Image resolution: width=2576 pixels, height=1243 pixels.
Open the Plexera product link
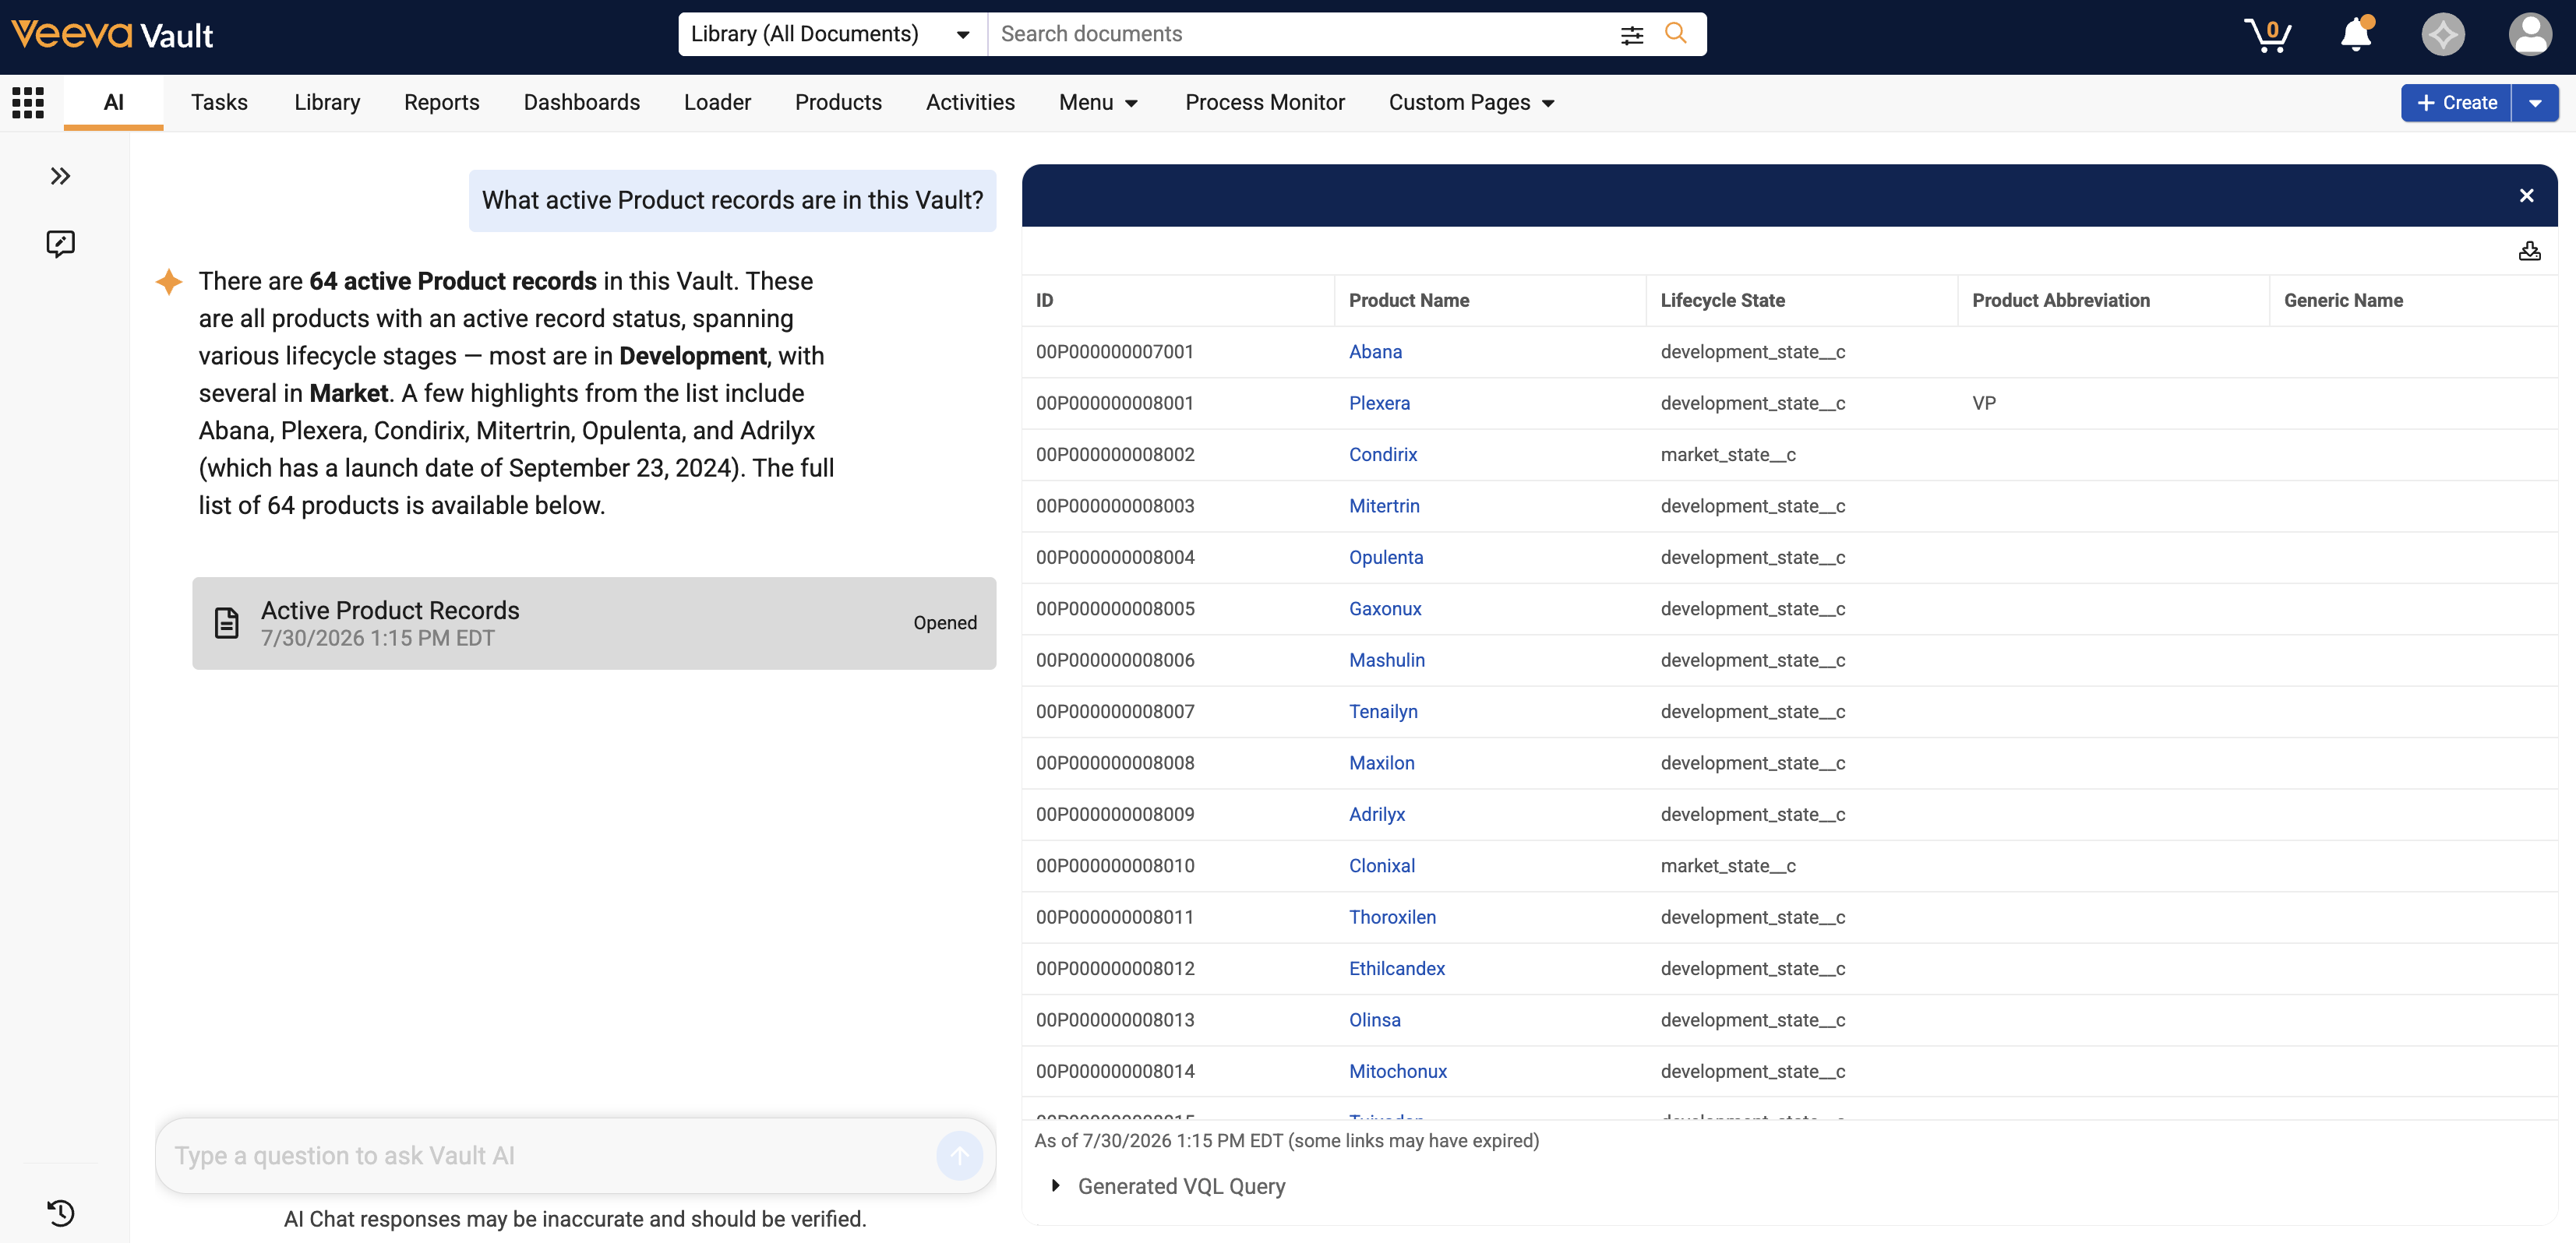pos(1379,403)
